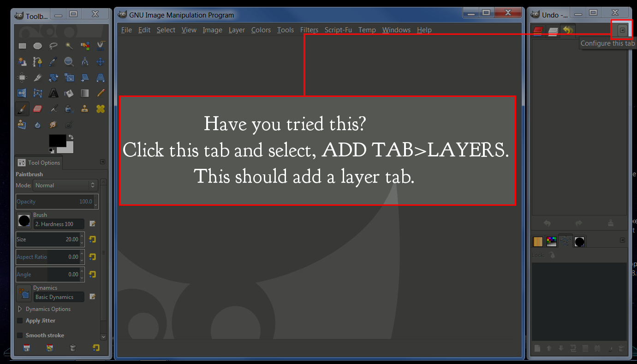Select the Flip tool

[x=22, y=93]
